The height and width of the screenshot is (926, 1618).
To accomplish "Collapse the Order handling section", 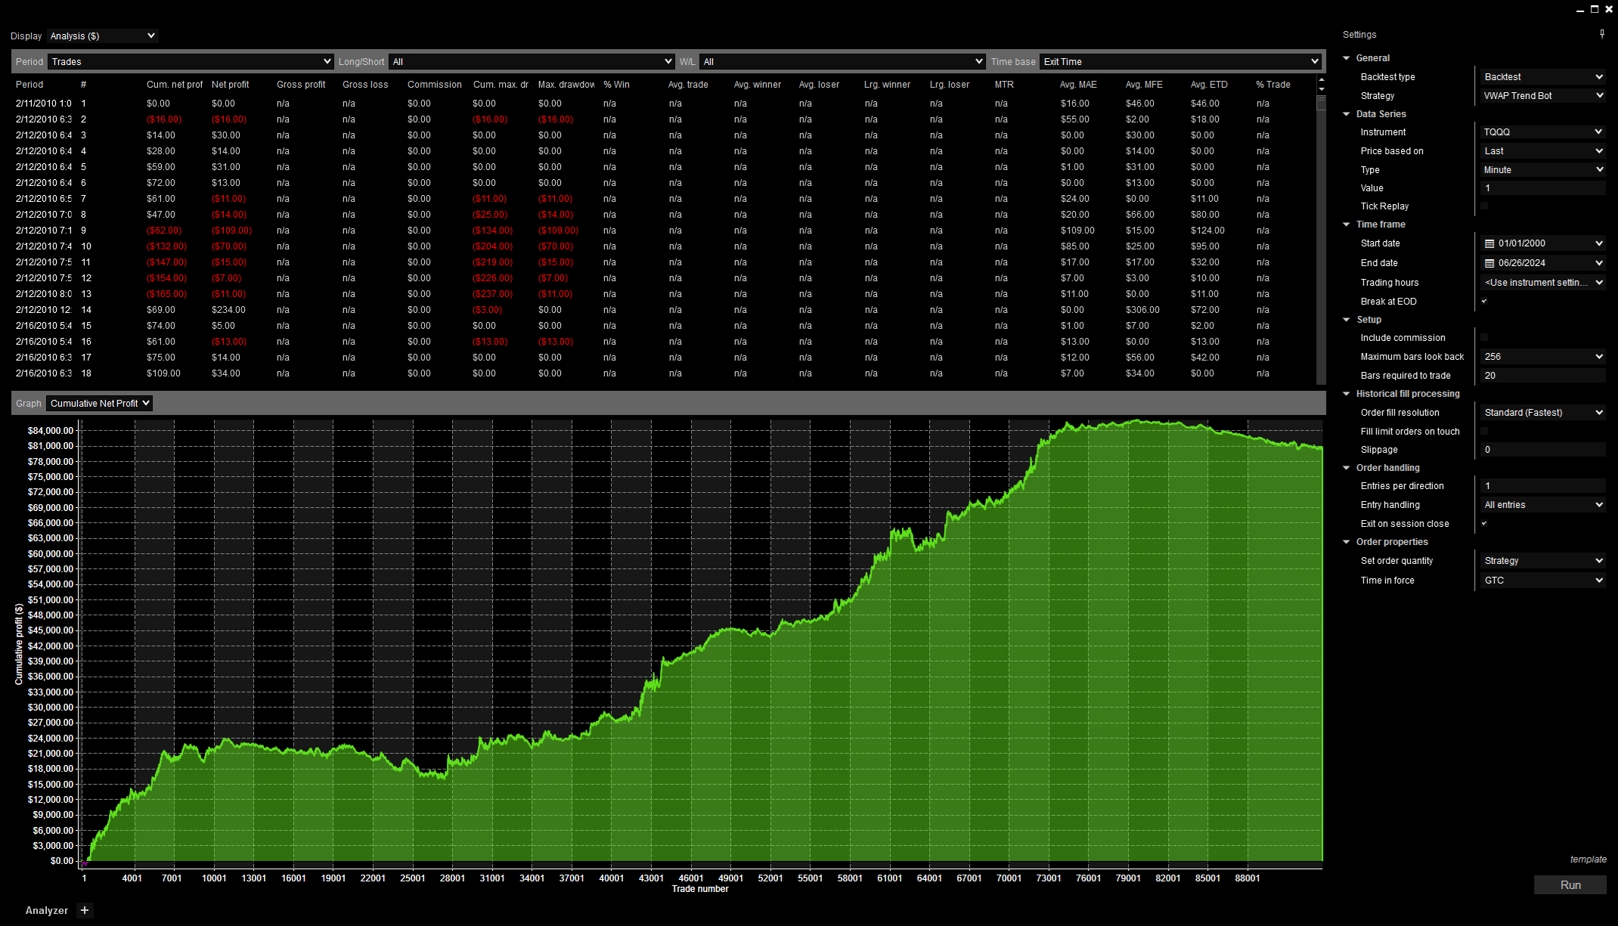I will 1347,468.
